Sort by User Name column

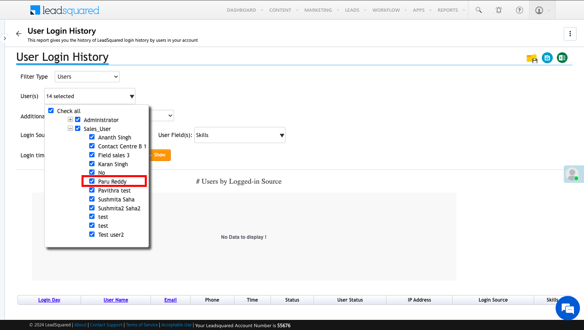[116, 300]
